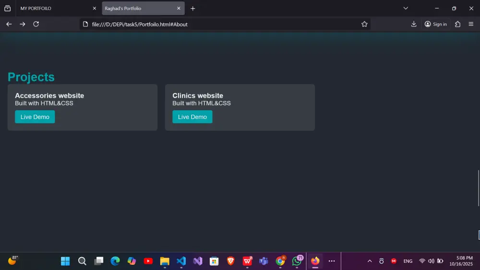Image resolution: width=480 pixels, height=270 pixels.
Task: Bookmark this page with the star icon
Action: point(364,24)
